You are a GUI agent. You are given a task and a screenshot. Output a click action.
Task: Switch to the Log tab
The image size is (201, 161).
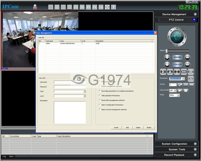(4, 156)
